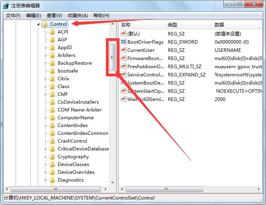The height and width of the screenshot is (205, 266).
Task: Click tree pane scroll up arrow
Action: (x=113, y=24)
